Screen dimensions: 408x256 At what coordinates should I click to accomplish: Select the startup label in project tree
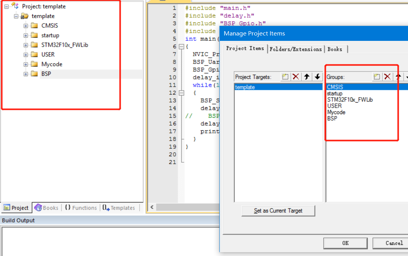[50, 35]
